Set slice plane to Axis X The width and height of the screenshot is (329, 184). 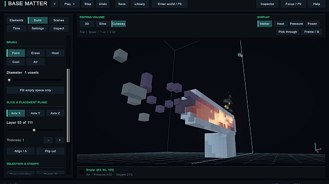tap(16, 113)
